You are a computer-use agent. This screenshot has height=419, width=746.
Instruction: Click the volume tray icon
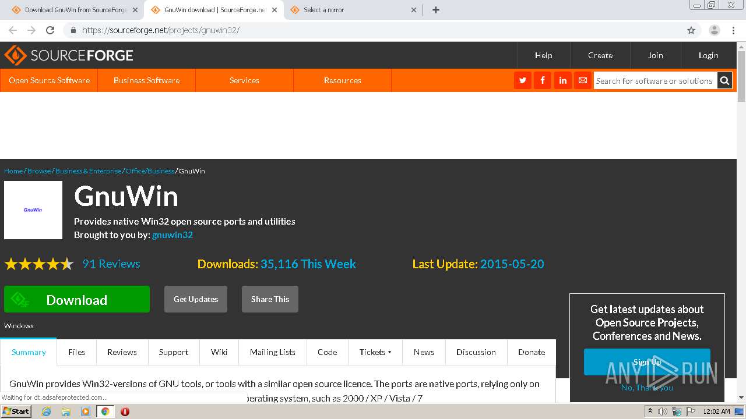click(x=663, y=411)
